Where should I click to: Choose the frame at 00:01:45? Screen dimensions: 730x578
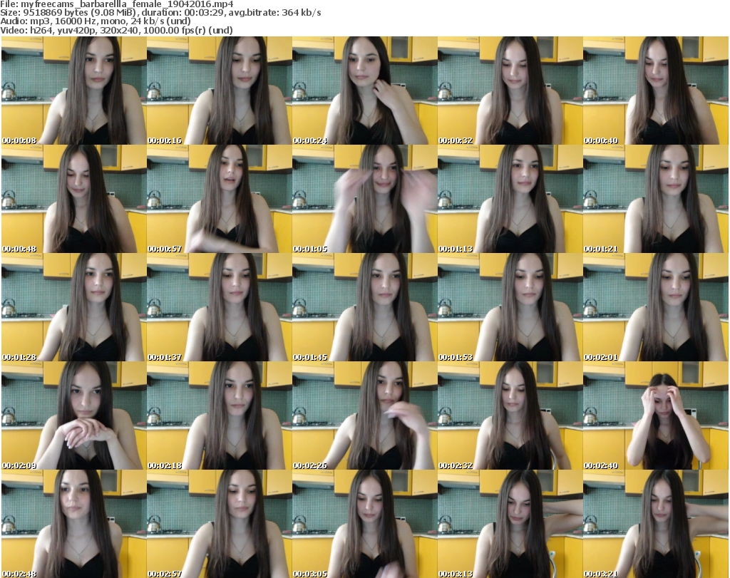coord(365,307)
